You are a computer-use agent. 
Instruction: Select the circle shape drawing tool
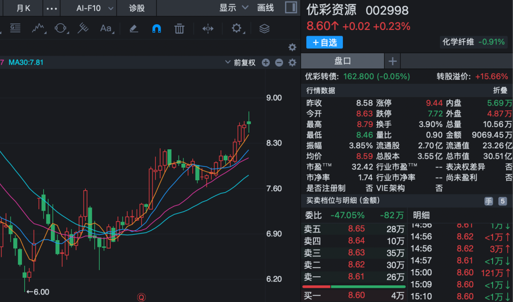(61, 29)
